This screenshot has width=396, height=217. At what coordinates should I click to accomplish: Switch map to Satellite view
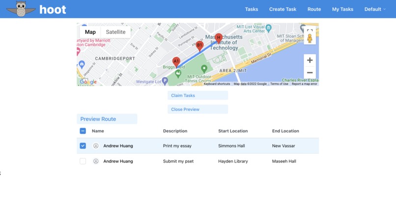(x=115, y=32)
